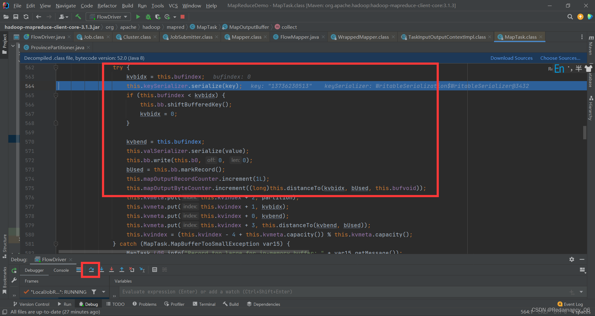
Task: Click the Download Sources link
Action: tap(511, 58)
